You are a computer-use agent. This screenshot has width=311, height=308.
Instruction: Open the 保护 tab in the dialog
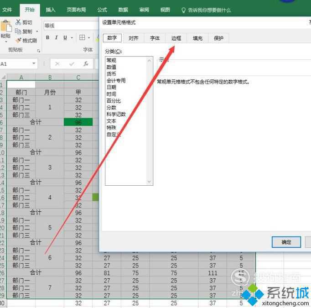point(218,38)
